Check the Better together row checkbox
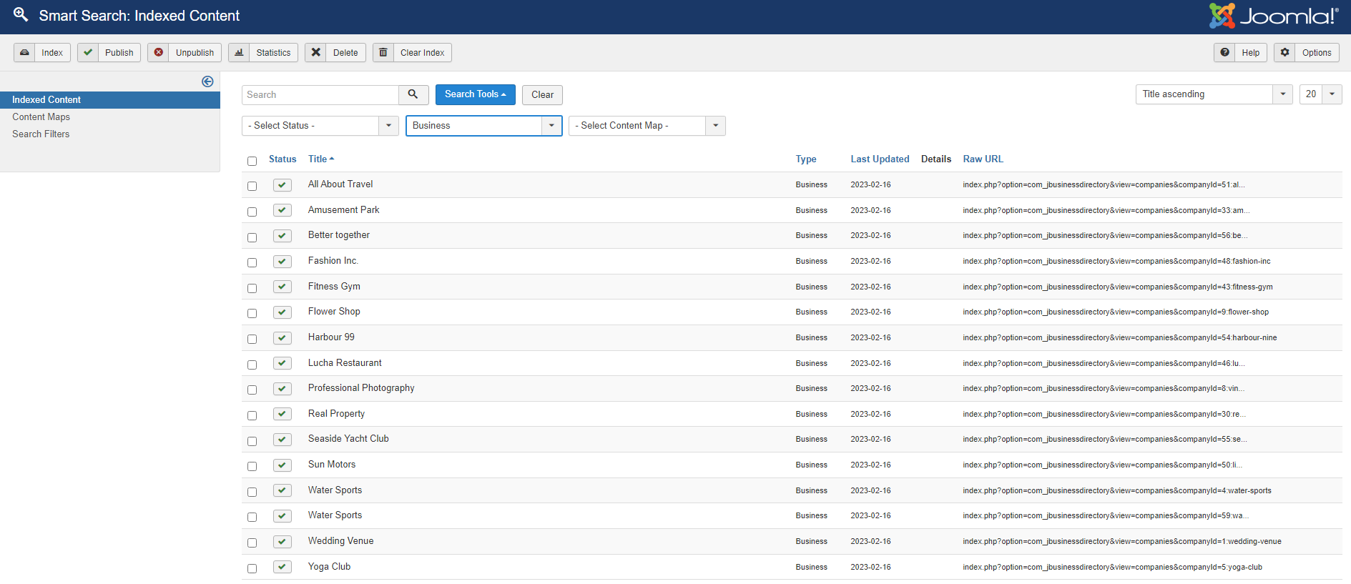Image resolution: width=1351 pixels, height=584 pixels. [x=252, y=237]
